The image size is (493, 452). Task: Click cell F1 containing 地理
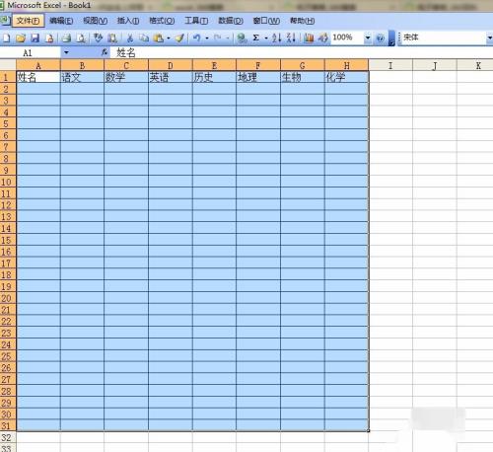coord(258,77)
